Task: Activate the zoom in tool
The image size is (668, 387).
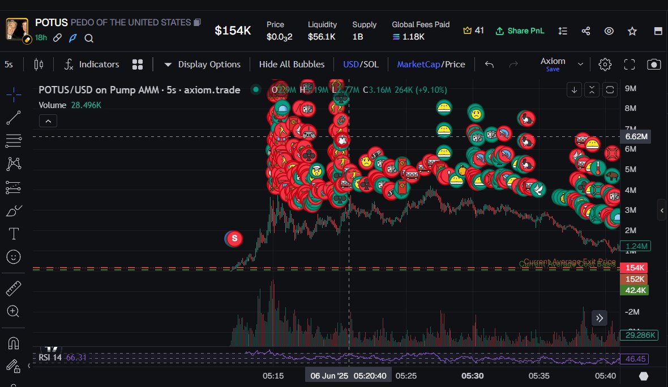Action: (14, 311)
